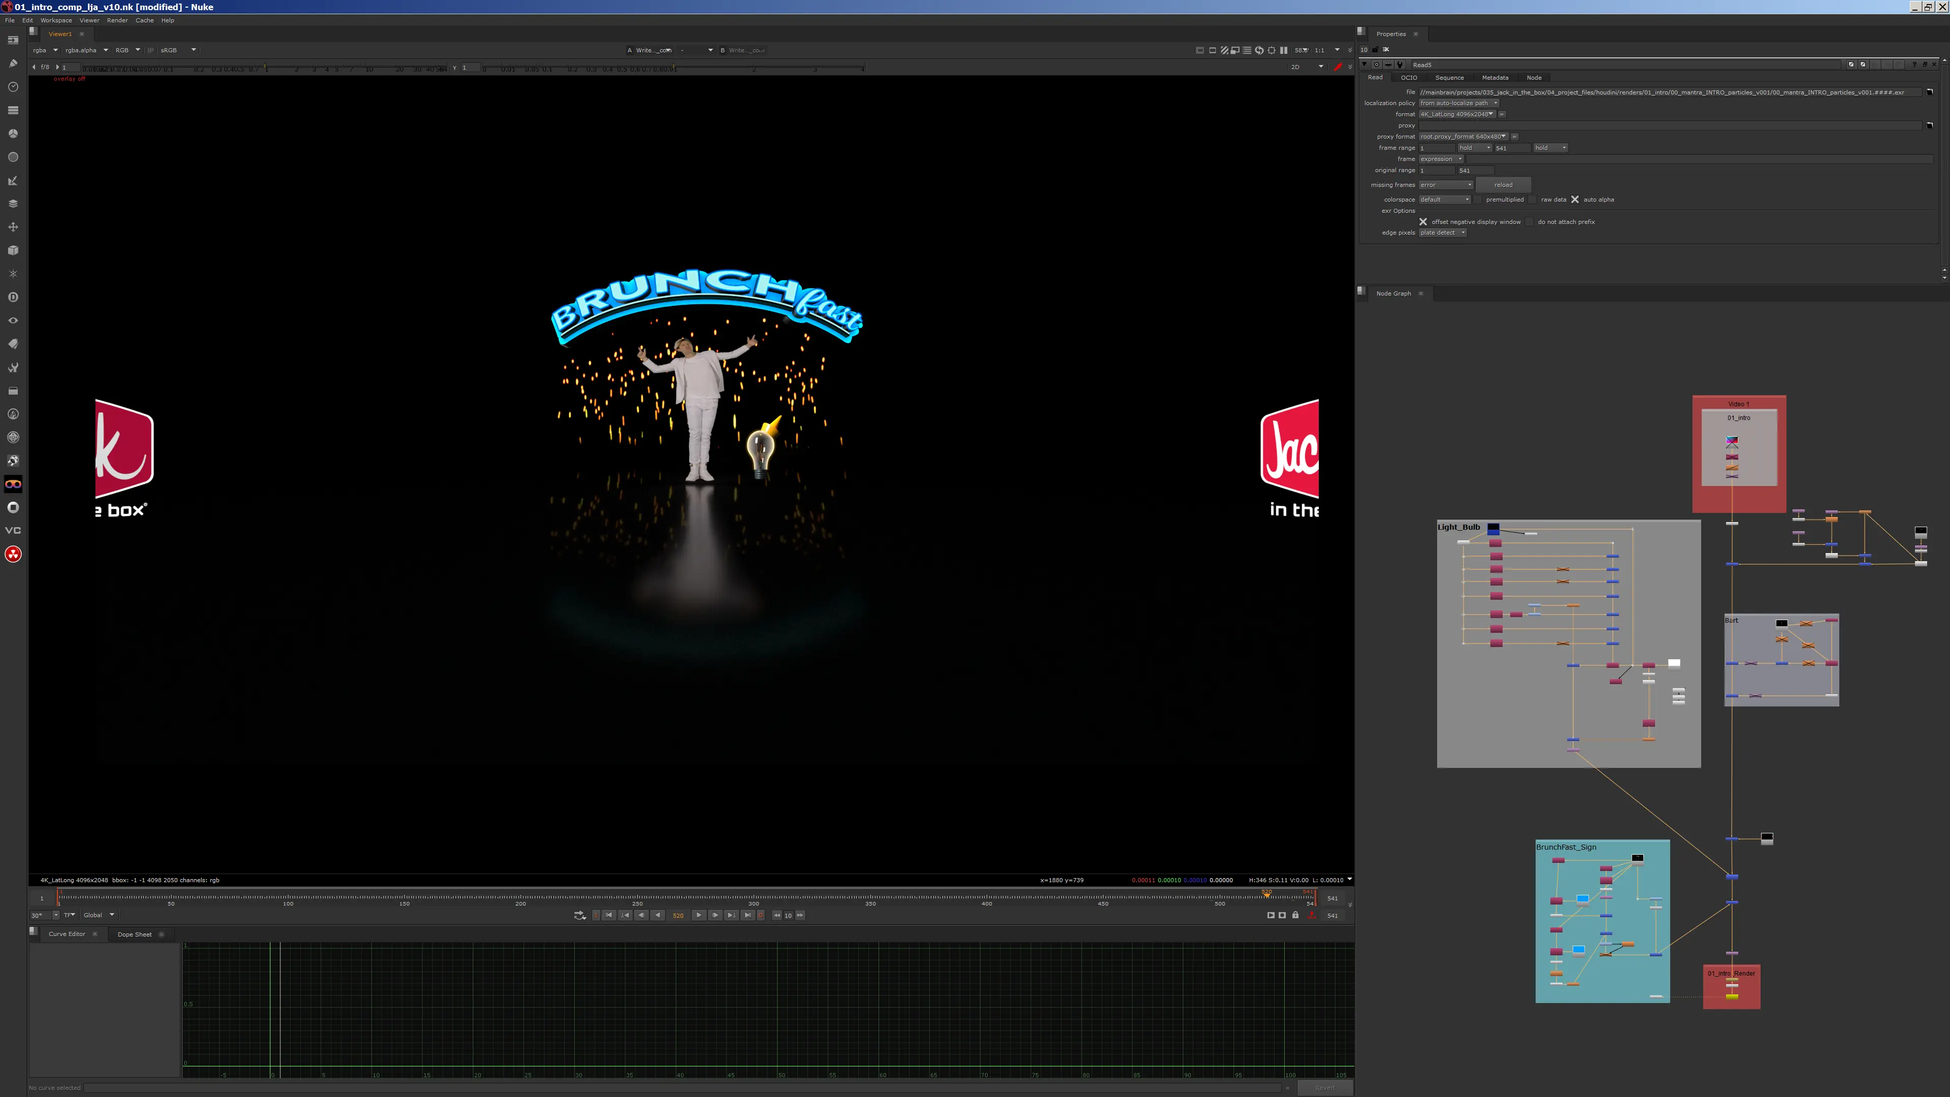Enable the raw data checkbox
This screenshot has width=1950, height=1097.
(x=1533, y=200)
